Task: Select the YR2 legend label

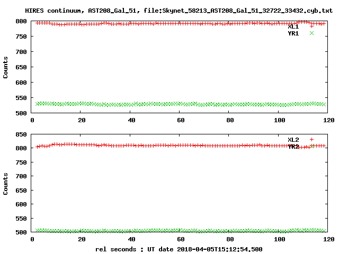Action: (x=293, y=147)
